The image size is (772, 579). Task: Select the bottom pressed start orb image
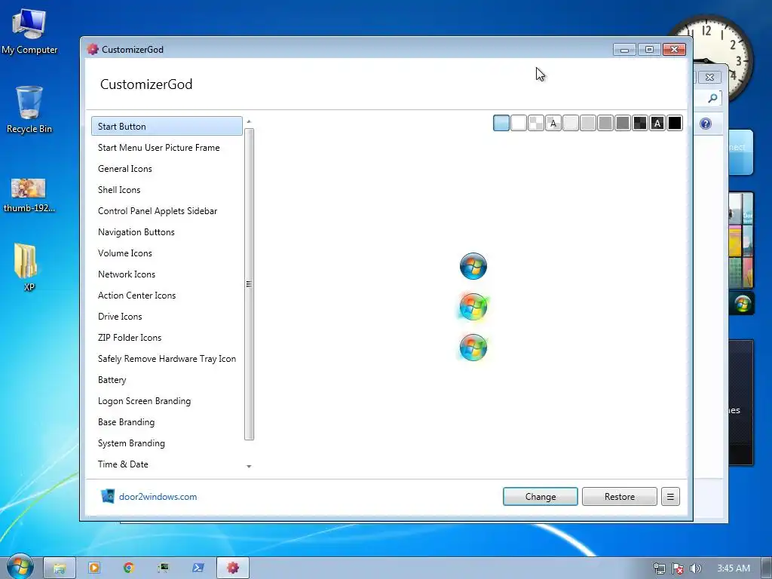pos(473,348)
